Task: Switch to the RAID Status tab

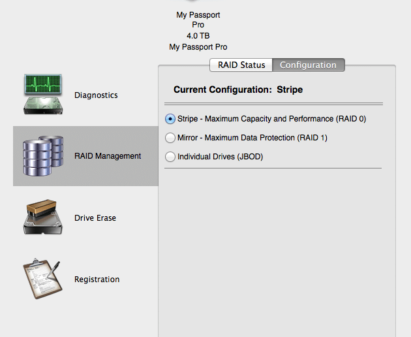Action: point(241,65)
